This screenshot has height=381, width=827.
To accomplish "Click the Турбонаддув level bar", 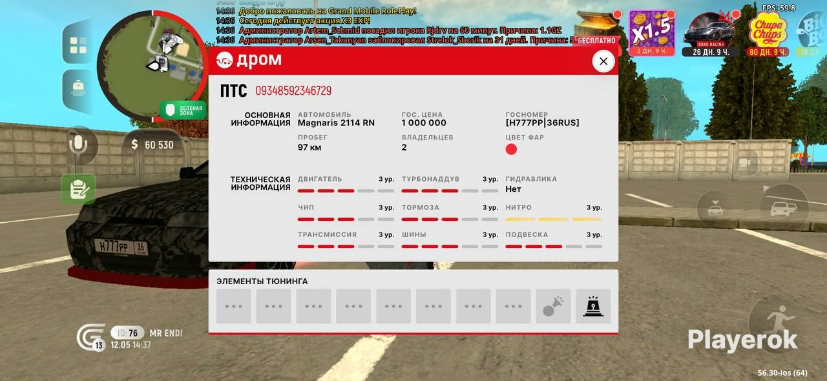I will click(x=450, y=191).
